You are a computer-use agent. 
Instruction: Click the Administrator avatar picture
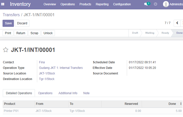(x=166, y=4)
